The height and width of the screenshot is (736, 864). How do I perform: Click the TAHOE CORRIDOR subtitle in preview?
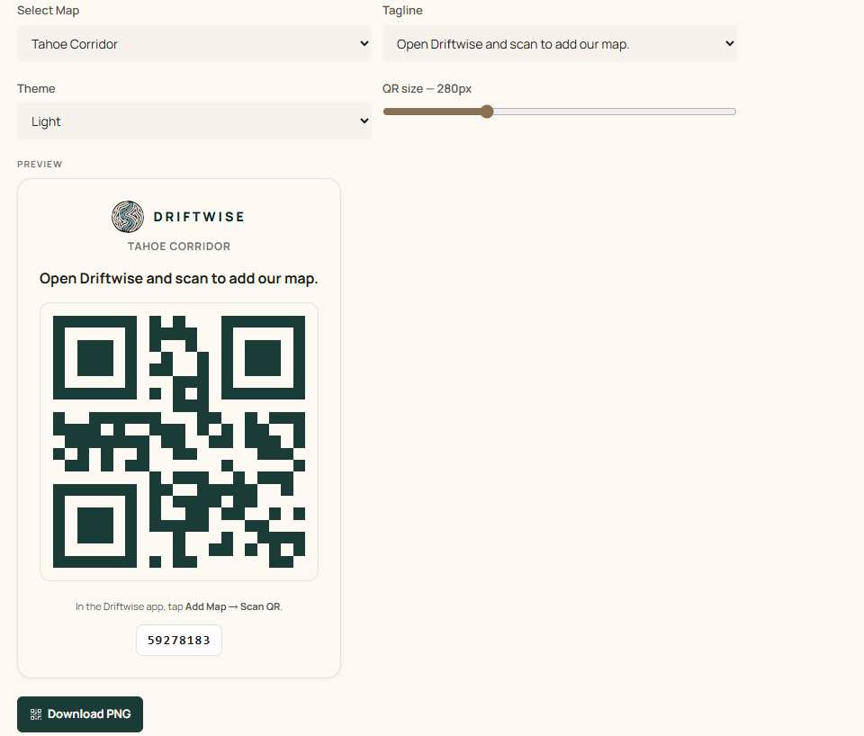[x=179, y=247]
